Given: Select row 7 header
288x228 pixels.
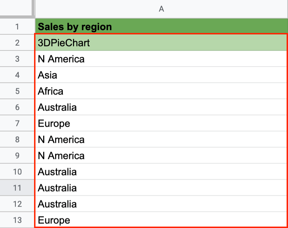Looking at the screenshot, I should pyautogui.click(x=17, y=123).
